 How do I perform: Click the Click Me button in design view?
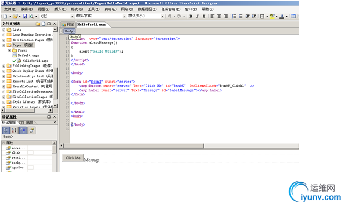click(73, 158)
